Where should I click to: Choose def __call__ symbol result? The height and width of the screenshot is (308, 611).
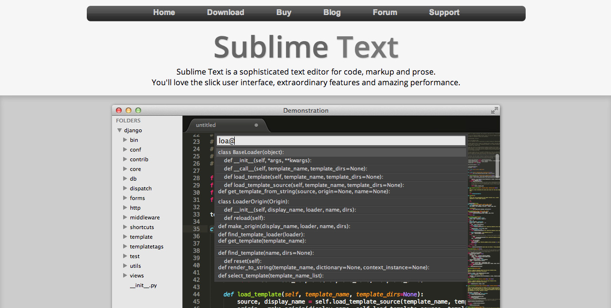(x=340, y=169)
